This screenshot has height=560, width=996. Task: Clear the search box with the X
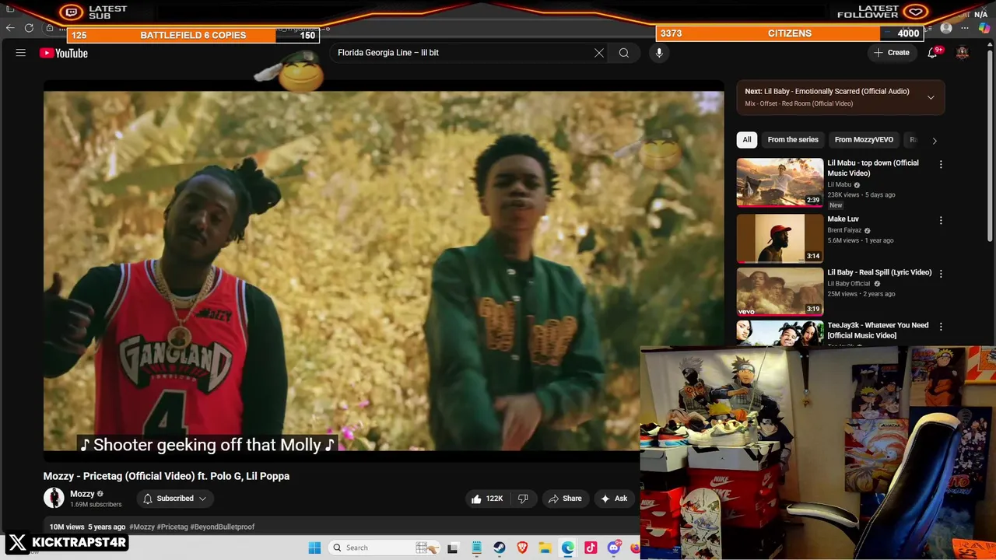[599, 53]
